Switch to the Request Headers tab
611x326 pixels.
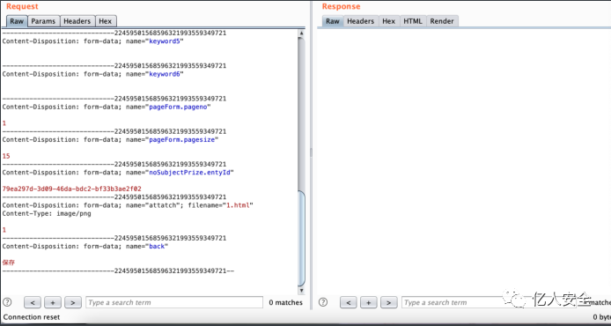(77, 21)
